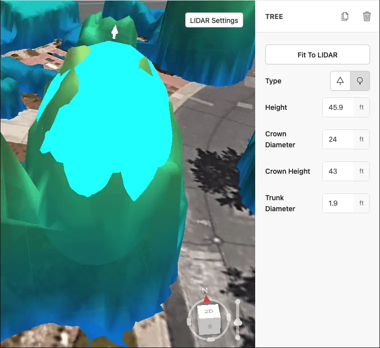This screenshot has height=348, width=380.
Task: Click the compass ring left handle
Action: tap(189, 322)
